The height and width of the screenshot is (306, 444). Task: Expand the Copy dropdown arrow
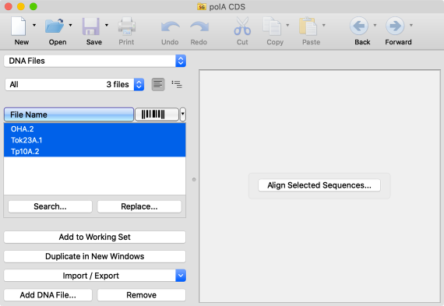pos(287,25)
